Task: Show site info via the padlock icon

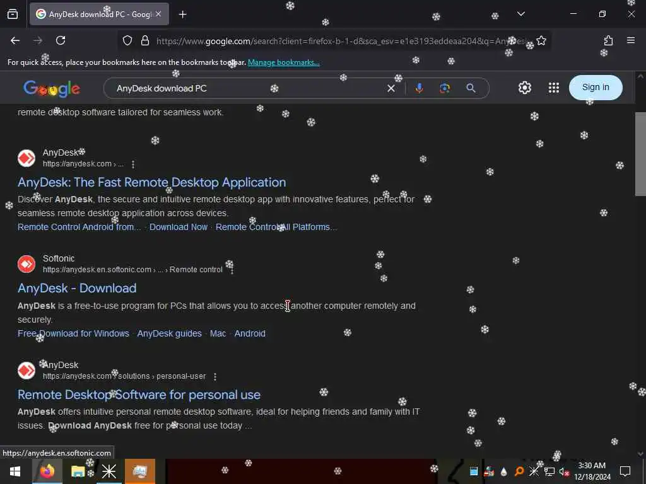Action: point(145,40)
